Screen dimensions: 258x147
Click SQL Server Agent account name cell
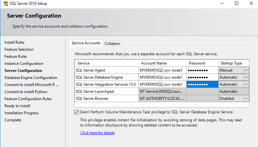(x=162, y=70)
